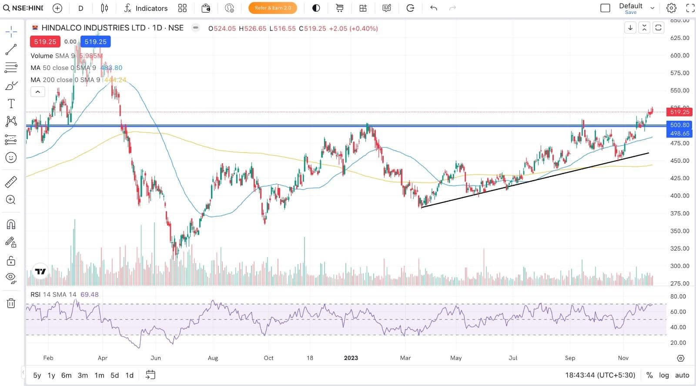Image resolution: width=696 pixels, height=386 pixels.
Task: Set range to 6m
Action: [66, 375]
